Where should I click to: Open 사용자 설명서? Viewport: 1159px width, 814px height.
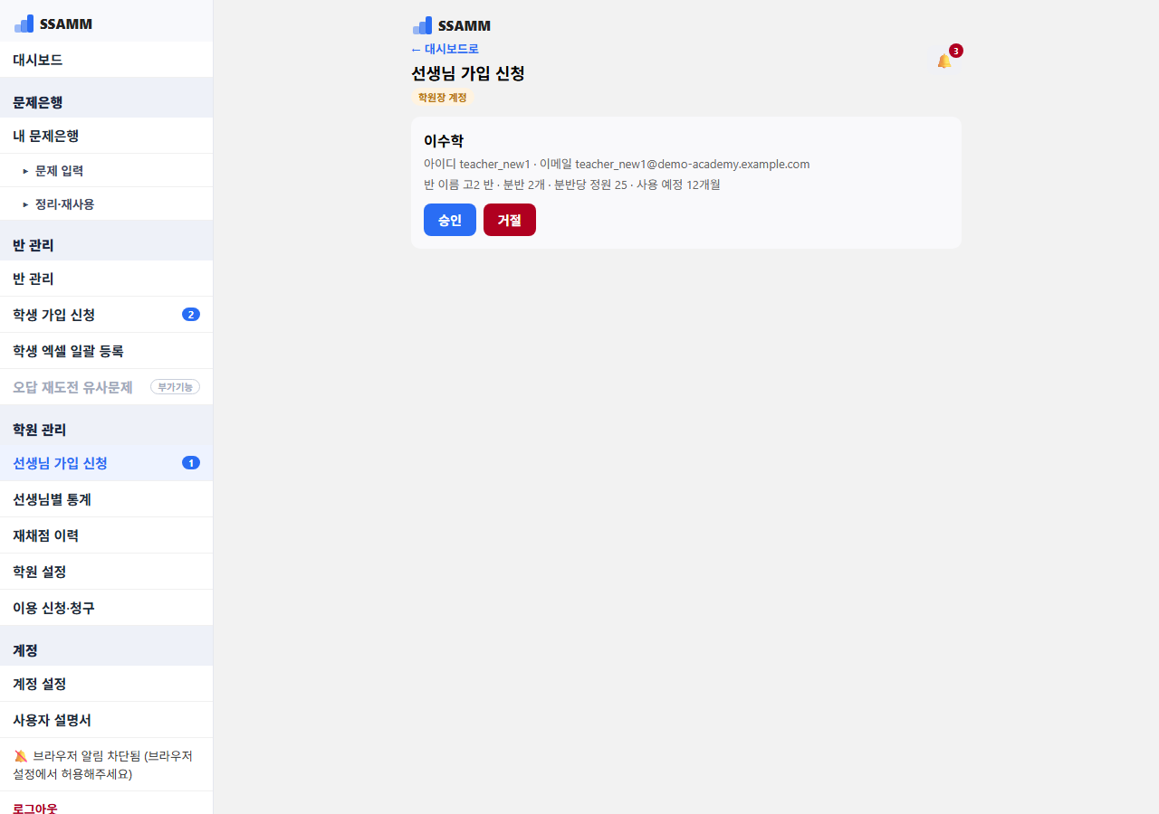106,720
